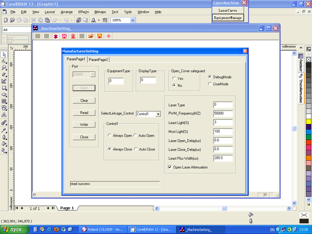Screen dimensions: 312x234
Task: Expand the SelectLinkage_Control dropdown
Action: coord(158,114)
